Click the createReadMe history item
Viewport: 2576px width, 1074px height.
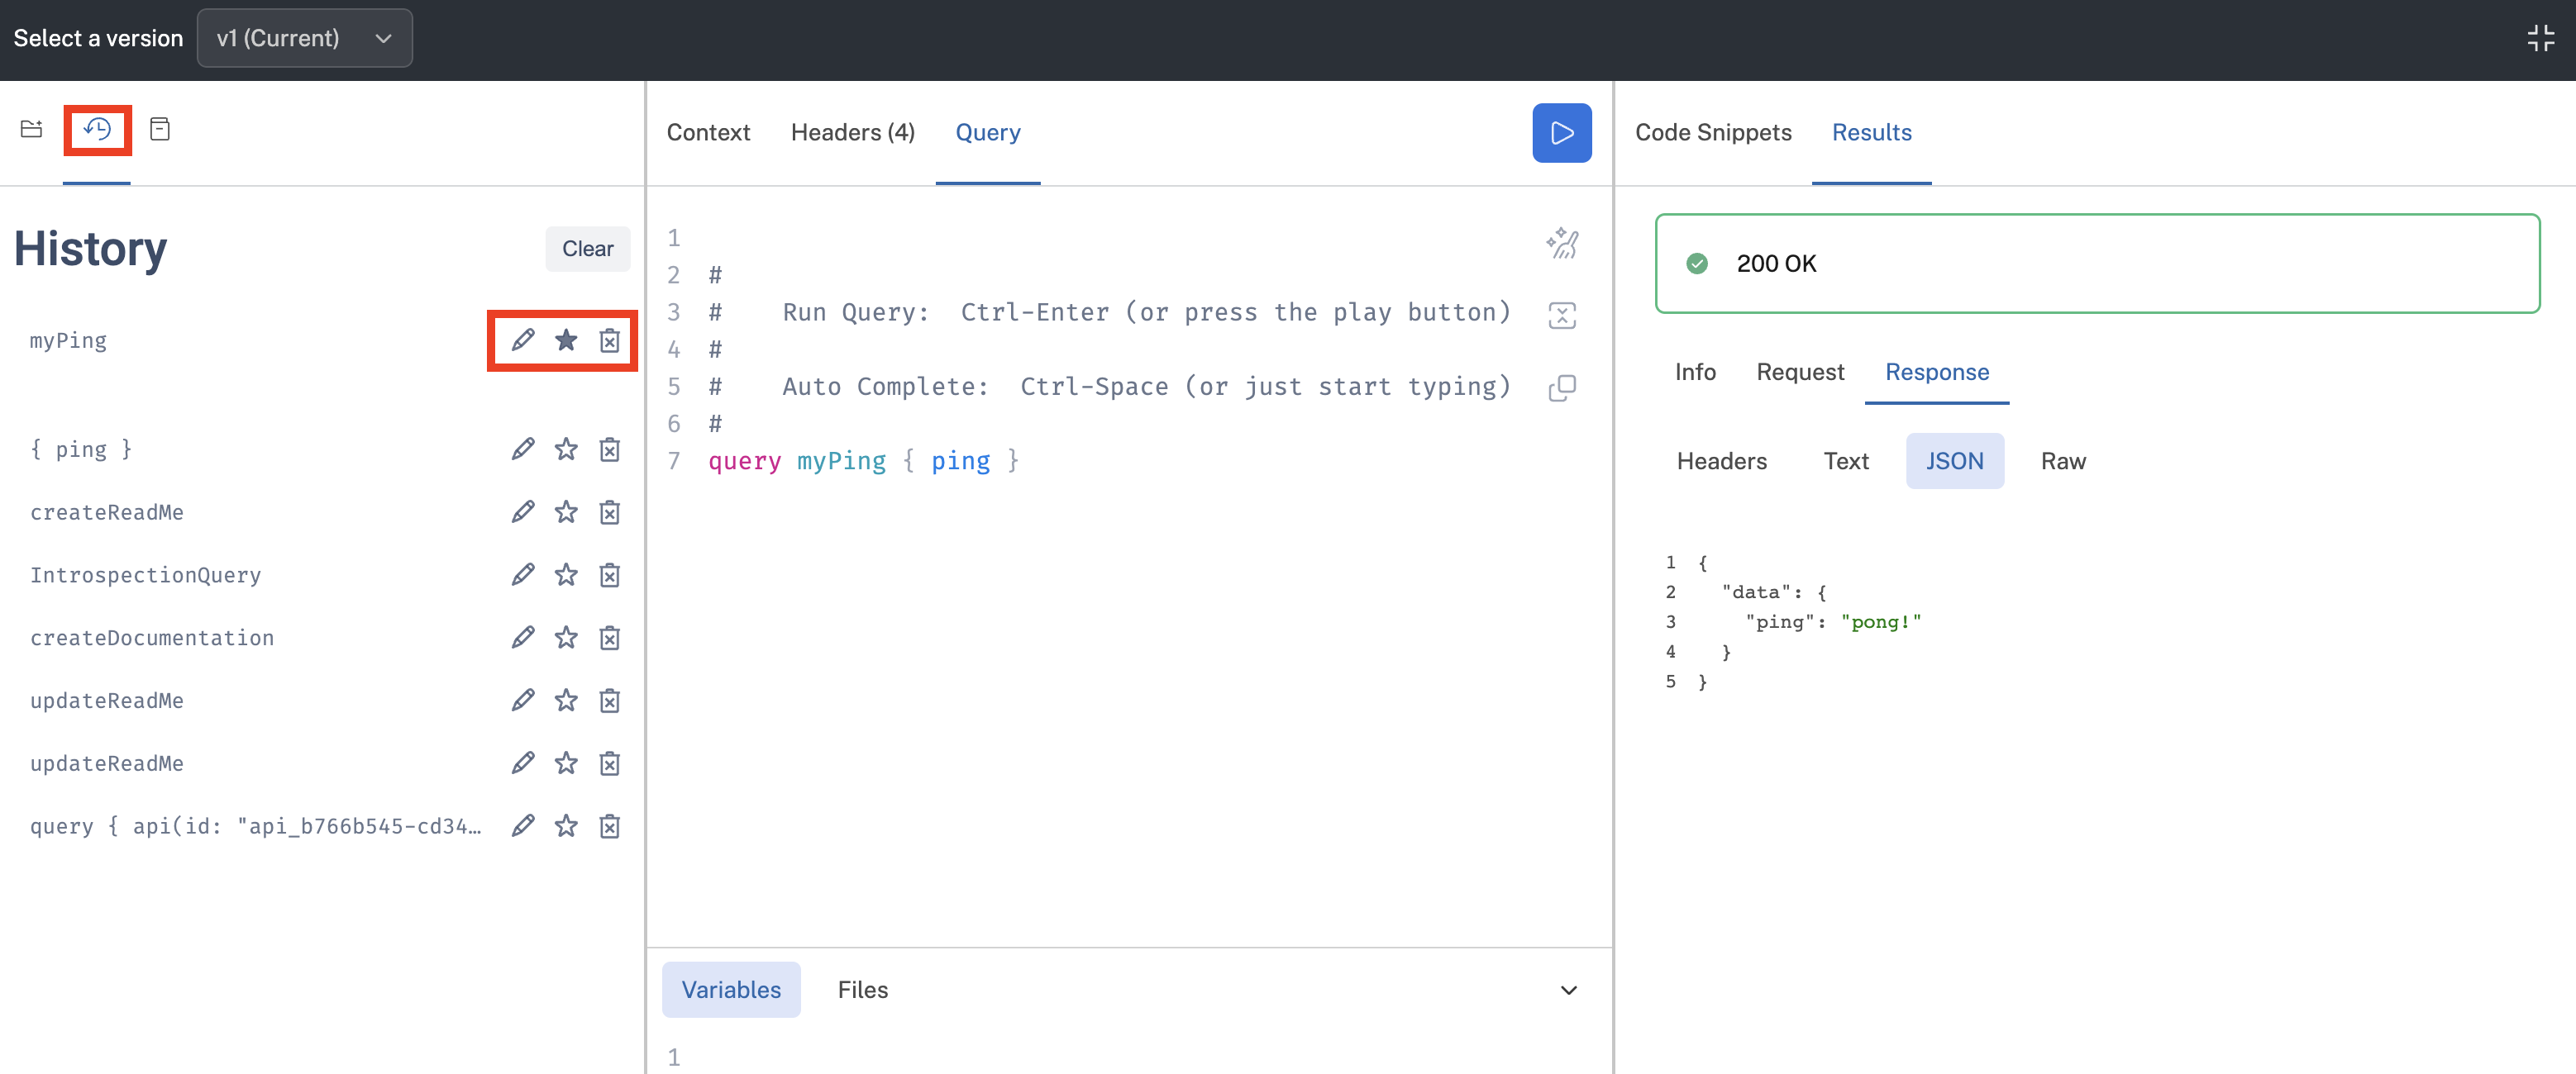[x=107, y=511]
